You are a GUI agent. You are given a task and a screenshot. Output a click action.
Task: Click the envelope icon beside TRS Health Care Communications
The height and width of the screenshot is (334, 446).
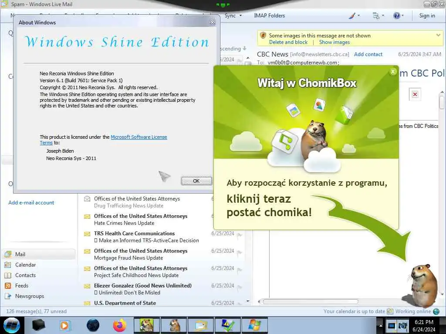pos(87,234)
